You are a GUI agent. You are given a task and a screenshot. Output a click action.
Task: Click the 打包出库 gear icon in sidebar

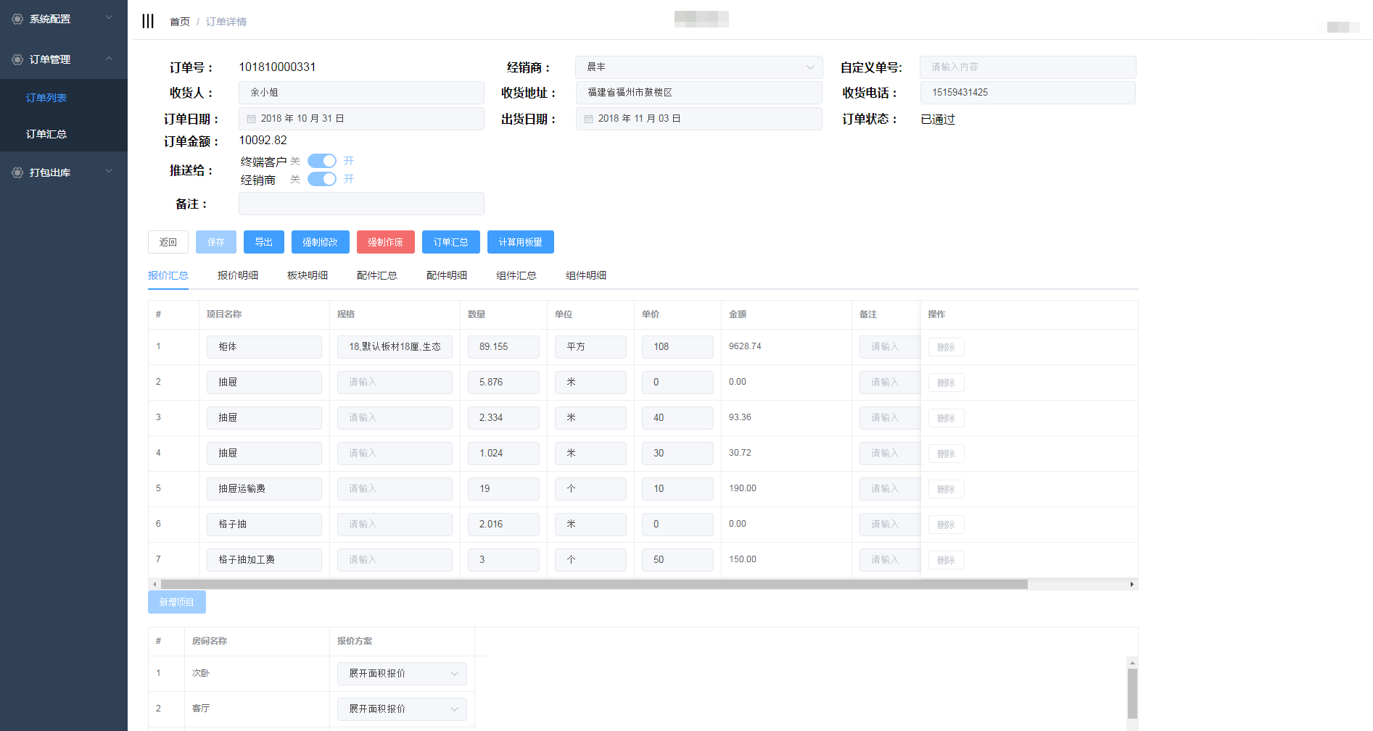click(17, 172)
